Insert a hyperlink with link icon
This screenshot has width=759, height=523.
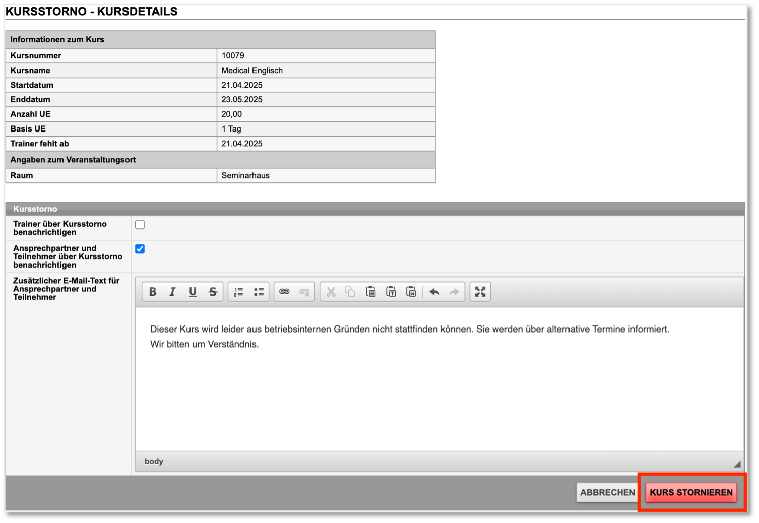(284, 292)
